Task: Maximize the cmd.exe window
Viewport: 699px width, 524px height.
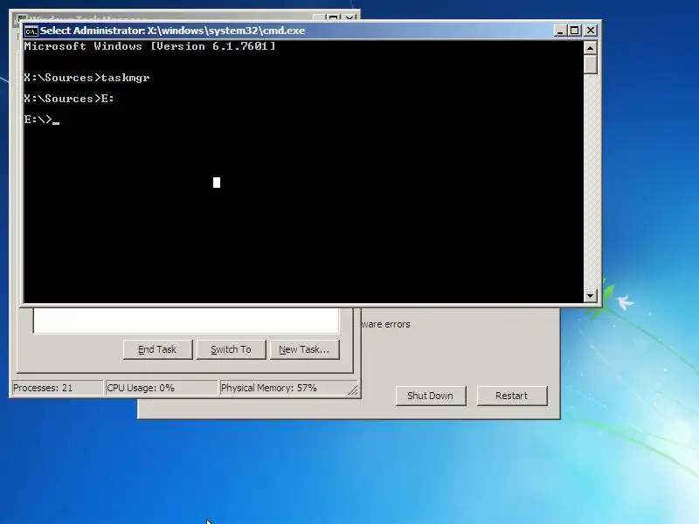Action: (x=575, y=31)
